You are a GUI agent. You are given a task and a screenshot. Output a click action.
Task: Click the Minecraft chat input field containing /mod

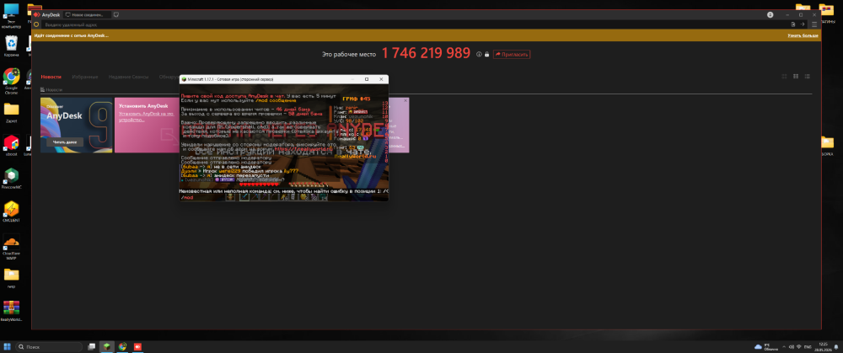coord(284,198)
